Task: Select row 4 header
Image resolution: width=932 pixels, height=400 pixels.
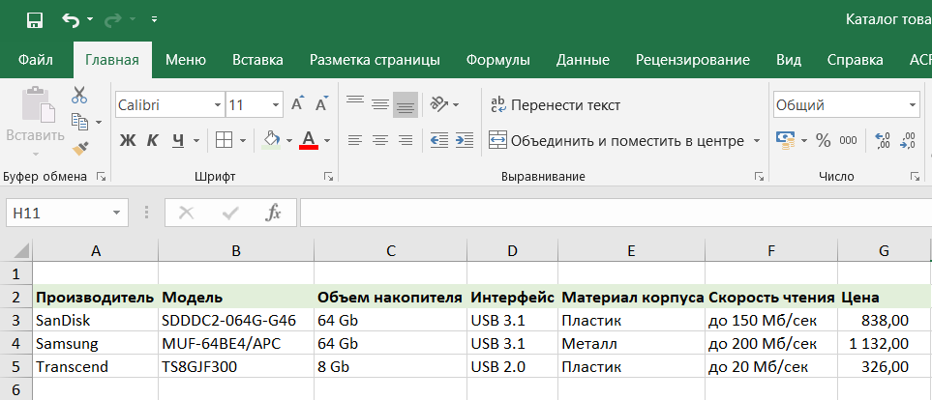Action: tap(16, 344)
